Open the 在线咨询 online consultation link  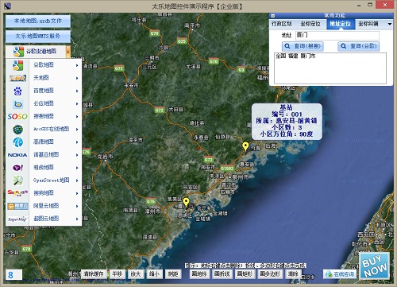pyautogui.click(x=340, y=274)
